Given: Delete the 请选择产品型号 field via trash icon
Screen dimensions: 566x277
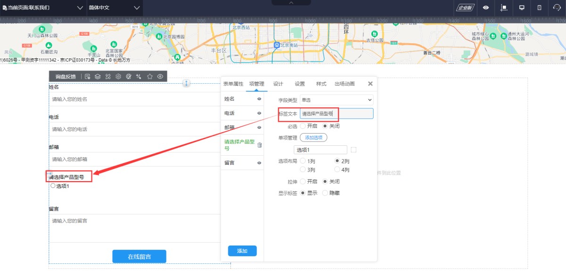Looking at the screenshot, I should 259,145.
